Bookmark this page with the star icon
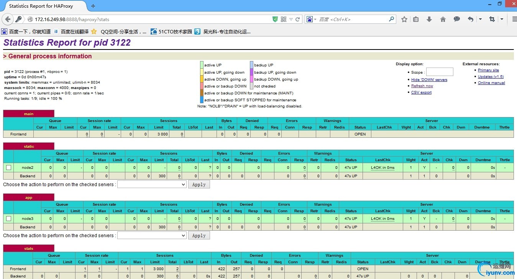This screenshot has height=279, width=517. coord(404,19)
